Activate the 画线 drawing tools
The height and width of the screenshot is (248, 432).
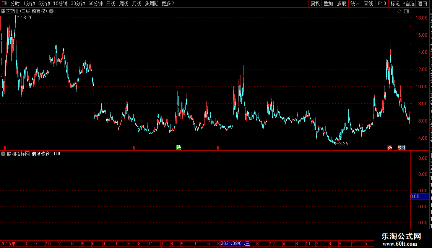click(368, 3)
